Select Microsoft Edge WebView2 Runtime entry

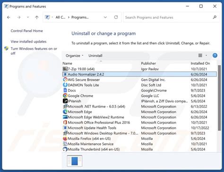click(96, 117)
